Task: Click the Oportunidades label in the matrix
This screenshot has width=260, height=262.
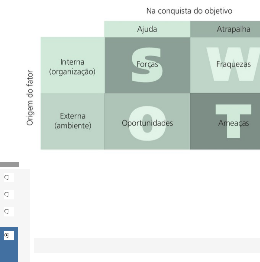Action: pyautogui.click(x=147, y=123)
